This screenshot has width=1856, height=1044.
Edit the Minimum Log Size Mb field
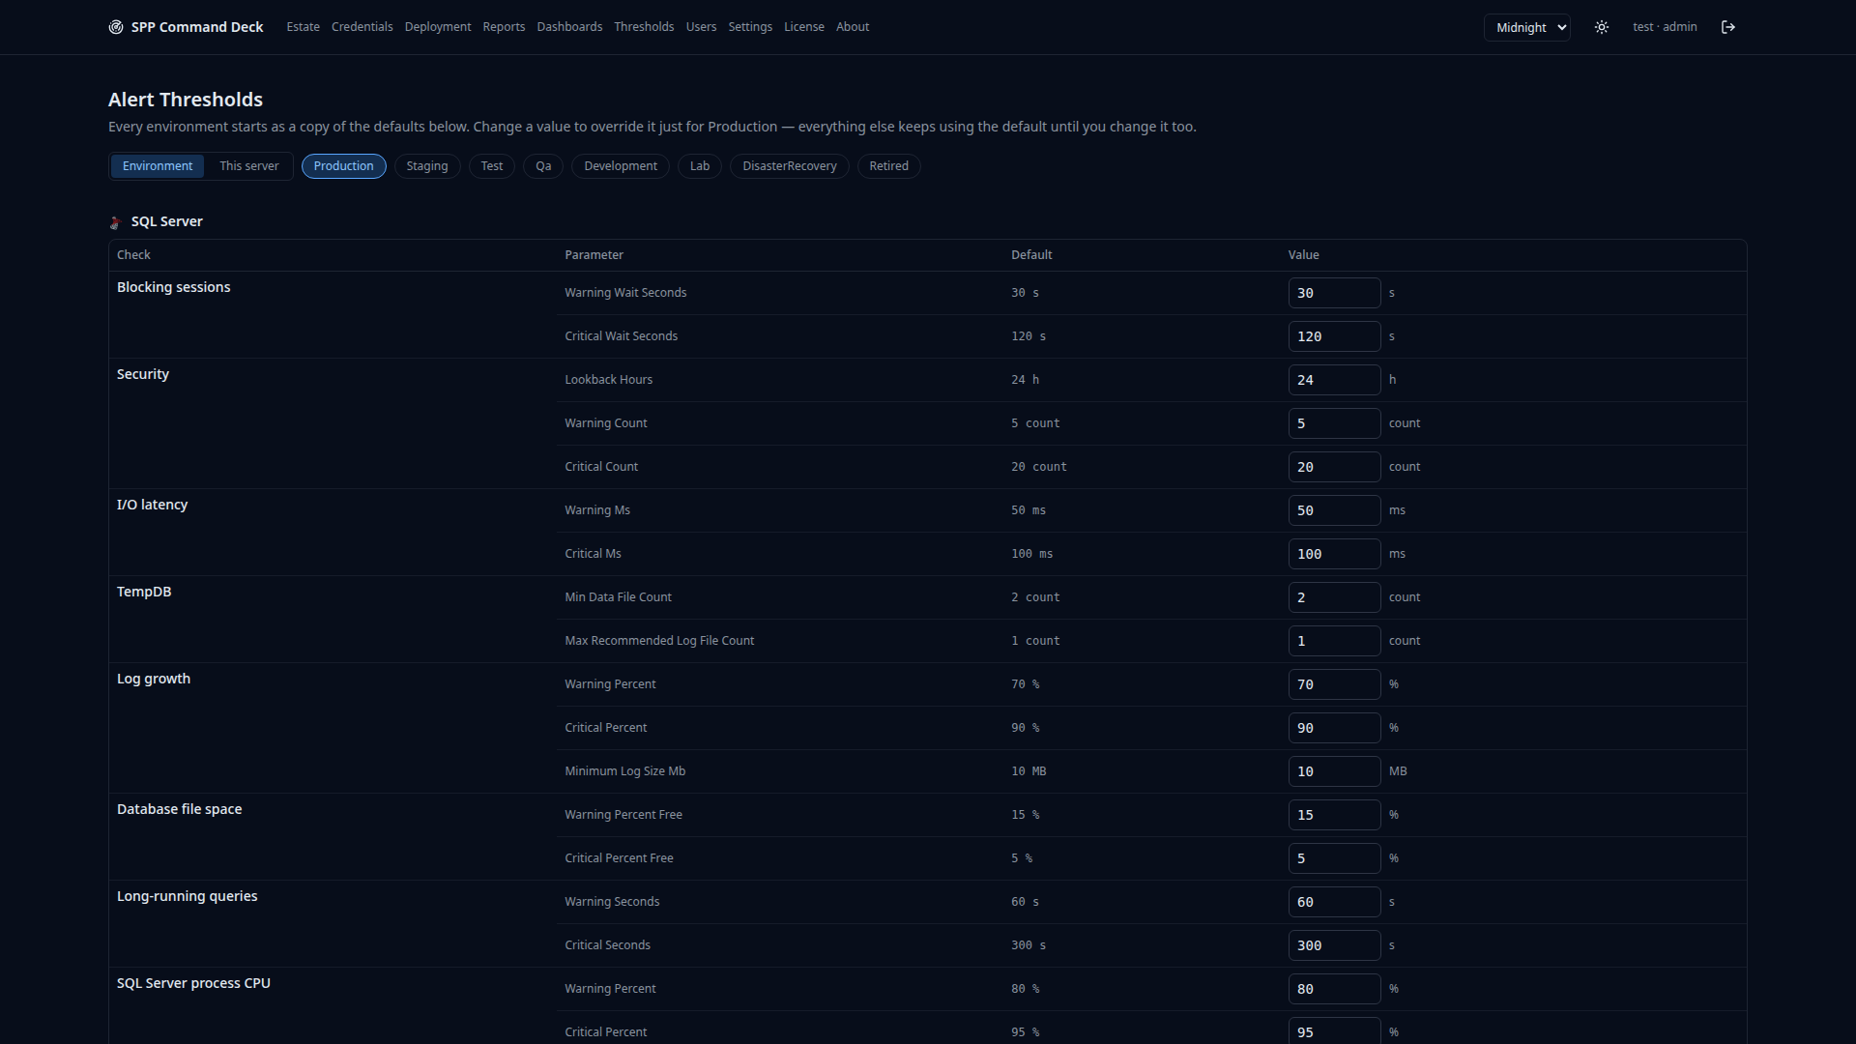1334,771
